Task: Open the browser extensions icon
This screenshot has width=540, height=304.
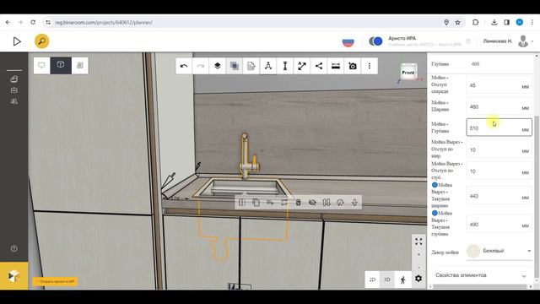Action: click(475, 23)
